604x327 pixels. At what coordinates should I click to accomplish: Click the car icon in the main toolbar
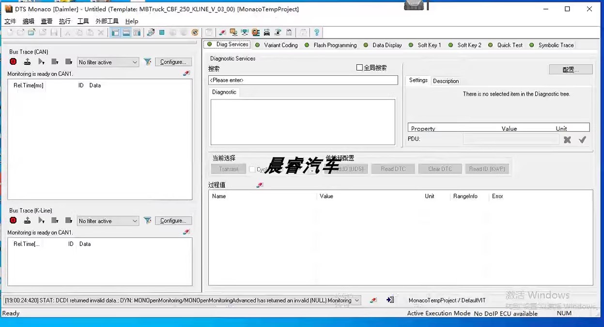[266, 32]
